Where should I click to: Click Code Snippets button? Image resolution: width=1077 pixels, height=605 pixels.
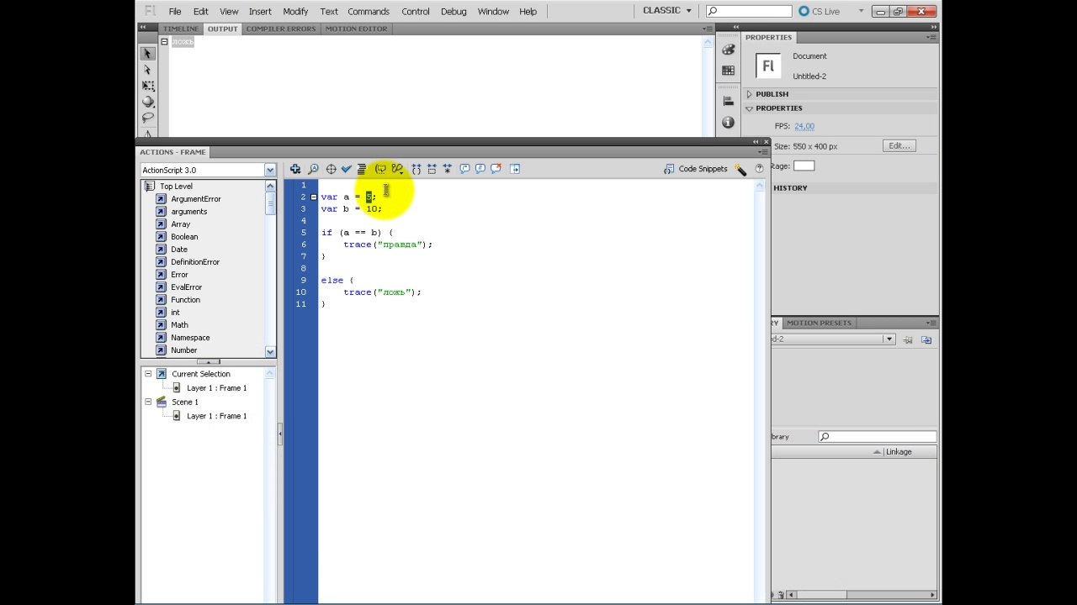[695, 169]
